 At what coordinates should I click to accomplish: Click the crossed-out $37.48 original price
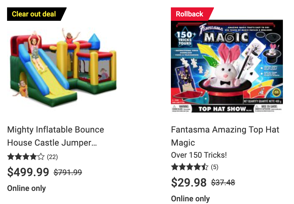tap(223, 182)
